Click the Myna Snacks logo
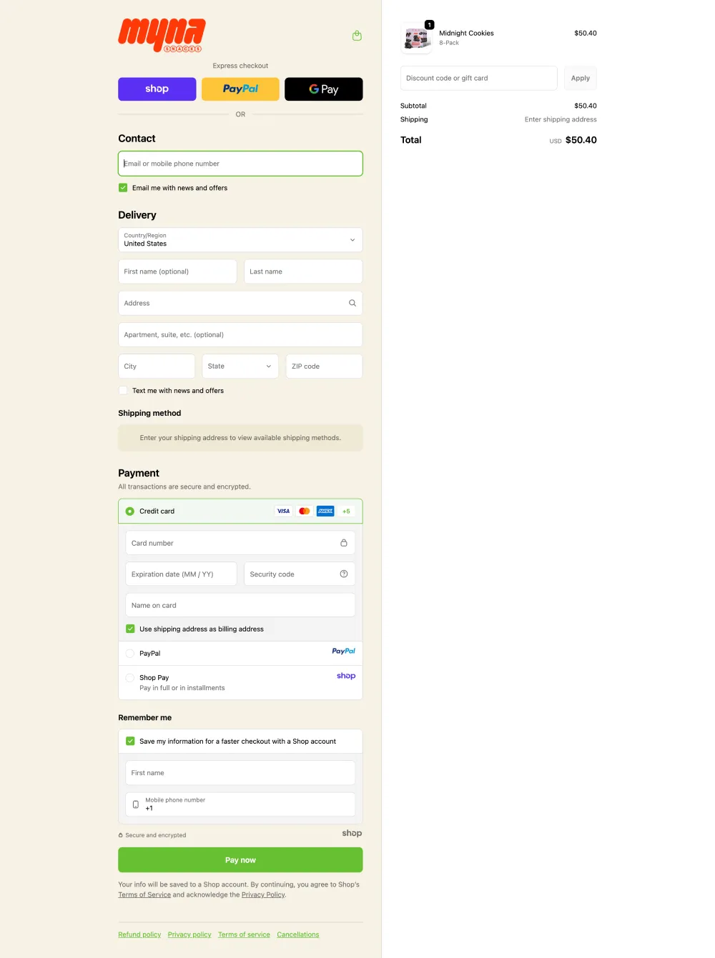Screen dimensions: 715x958 point(162,35)
